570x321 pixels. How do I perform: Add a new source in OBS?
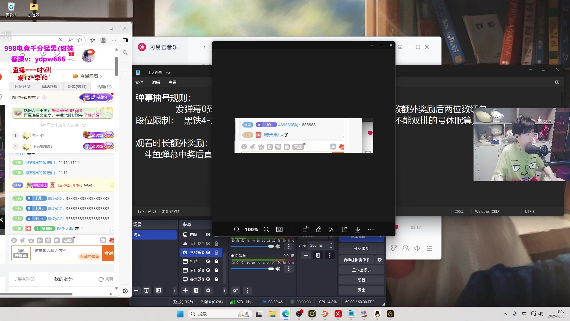pos(186,290)
